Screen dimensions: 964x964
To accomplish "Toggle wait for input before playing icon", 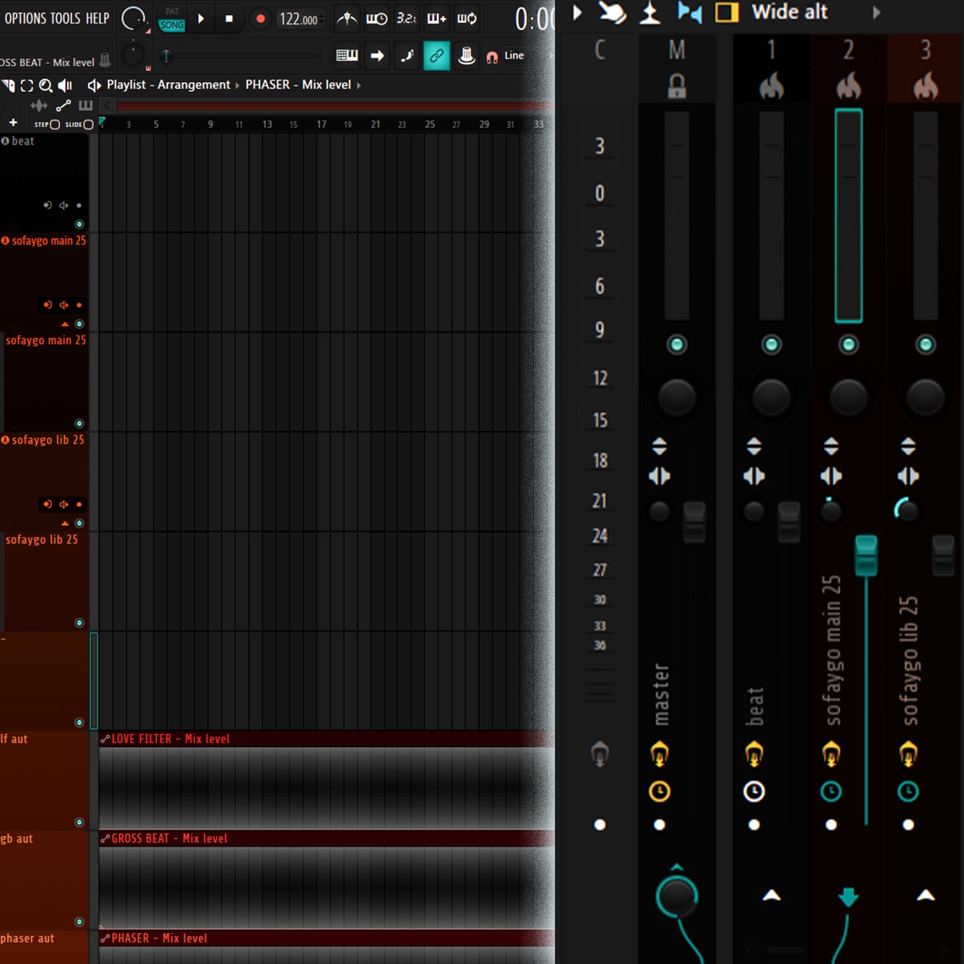I will 376,19.
